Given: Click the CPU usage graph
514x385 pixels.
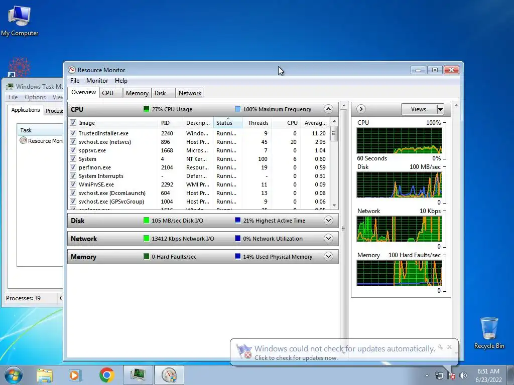Looking at the screenshot, I should click(399, 140).
